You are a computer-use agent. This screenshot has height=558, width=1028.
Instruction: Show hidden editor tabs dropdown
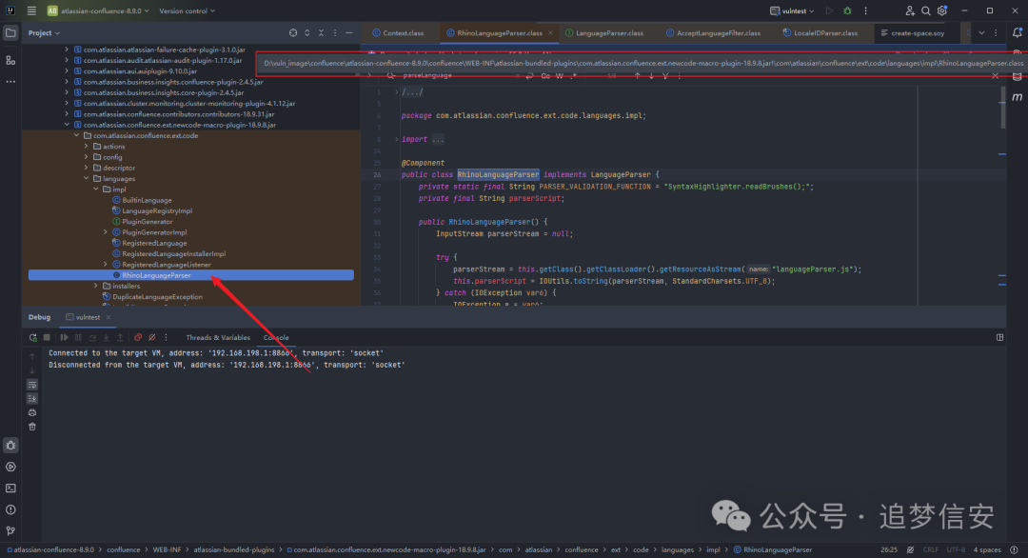pyautogui.click(x=981, y=32)
